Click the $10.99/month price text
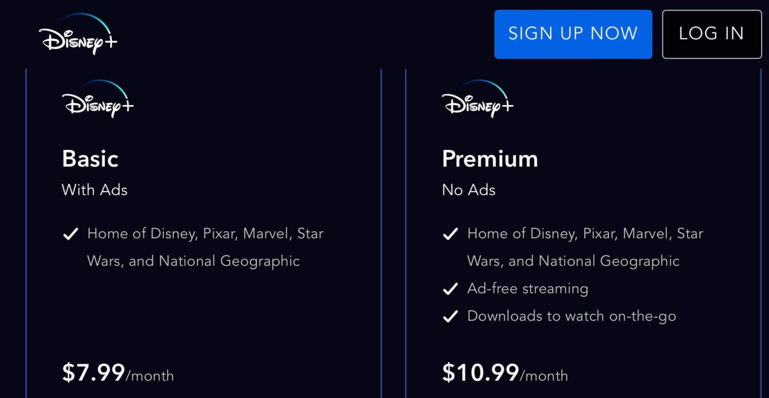The height and width of the screenshot is (398, 769). [504, 374]
